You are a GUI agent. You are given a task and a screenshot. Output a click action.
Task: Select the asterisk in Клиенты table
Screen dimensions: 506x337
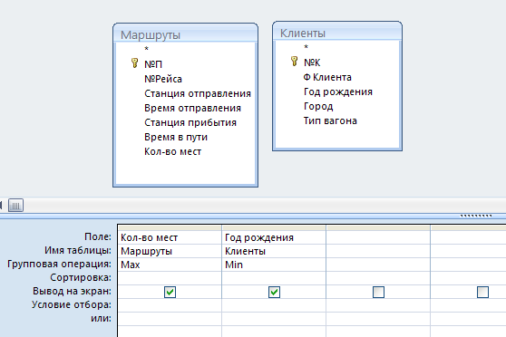coord(306,47)
